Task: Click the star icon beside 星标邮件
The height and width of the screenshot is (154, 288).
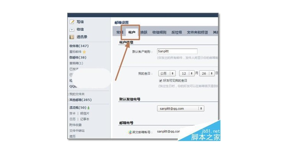Action: [84, 52]
